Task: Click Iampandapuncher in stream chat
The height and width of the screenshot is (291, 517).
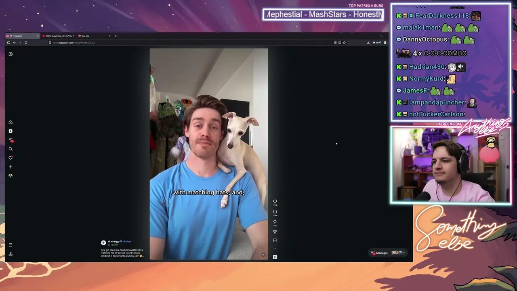Action: (x=437, y=103)
